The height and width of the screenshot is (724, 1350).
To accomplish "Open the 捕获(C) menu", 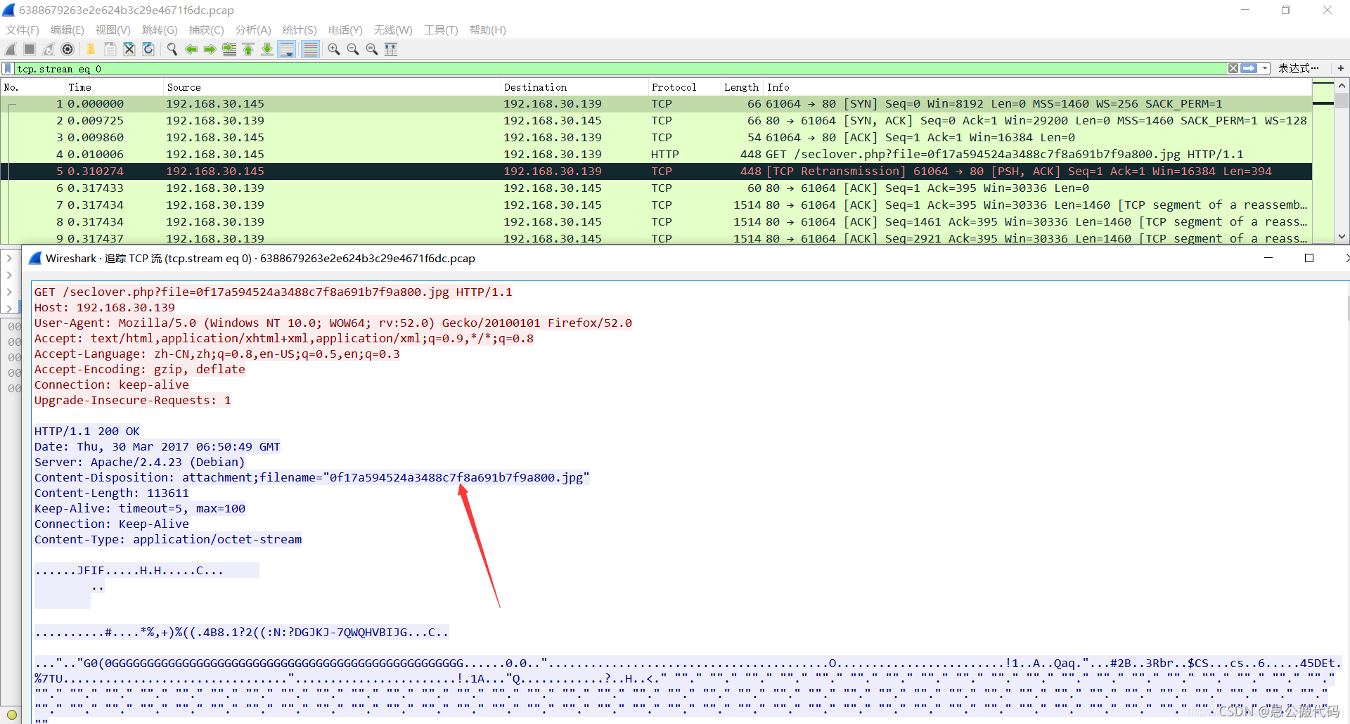I will pos(207,30).
